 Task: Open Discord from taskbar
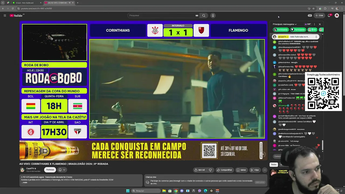182,191
